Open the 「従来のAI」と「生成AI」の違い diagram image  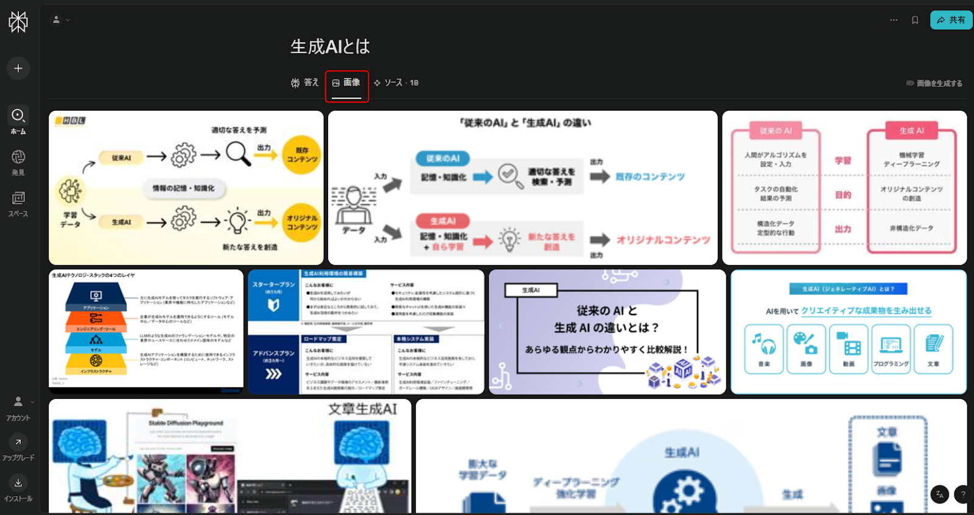pyautogui.click(x=523, y=188)
